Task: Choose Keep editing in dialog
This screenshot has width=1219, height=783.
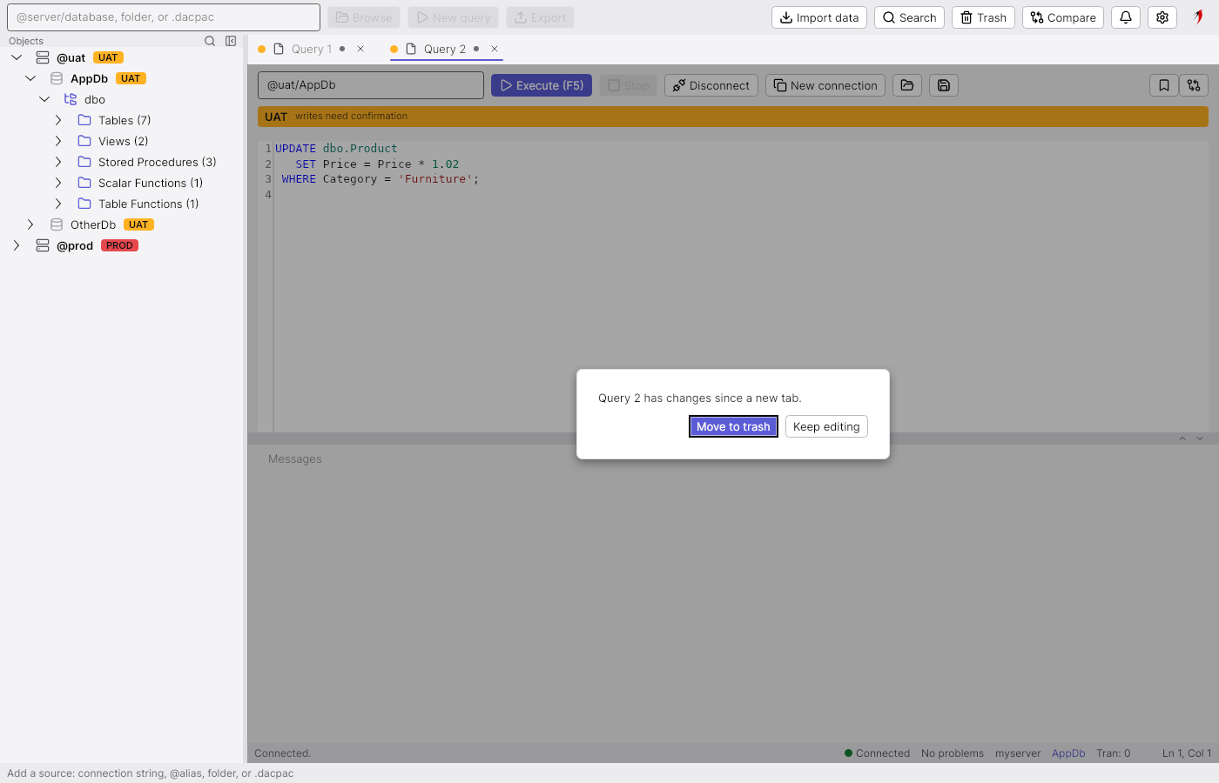Action: 826,426
